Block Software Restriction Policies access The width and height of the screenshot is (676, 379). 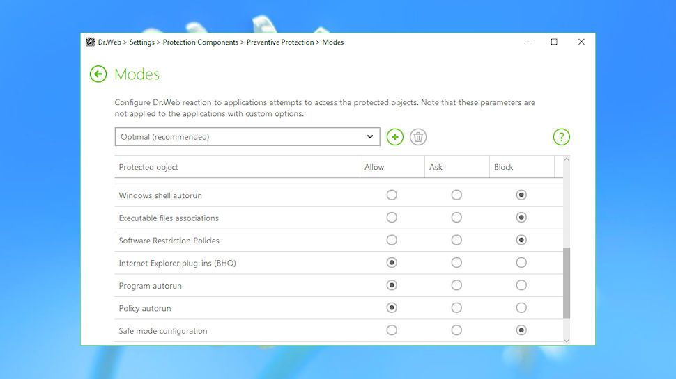tap(521, 240)
